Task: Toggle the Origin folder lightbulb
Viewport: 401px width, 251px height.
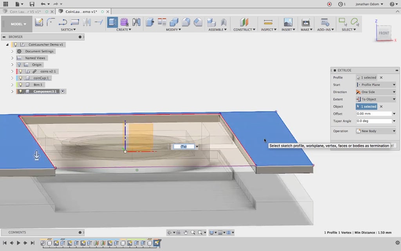Action: [x=19, y=65]
